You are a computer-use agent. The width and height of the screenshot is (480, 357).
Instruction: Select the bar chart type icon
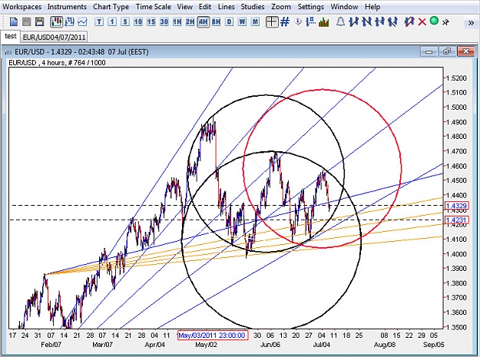click(69, 22)
